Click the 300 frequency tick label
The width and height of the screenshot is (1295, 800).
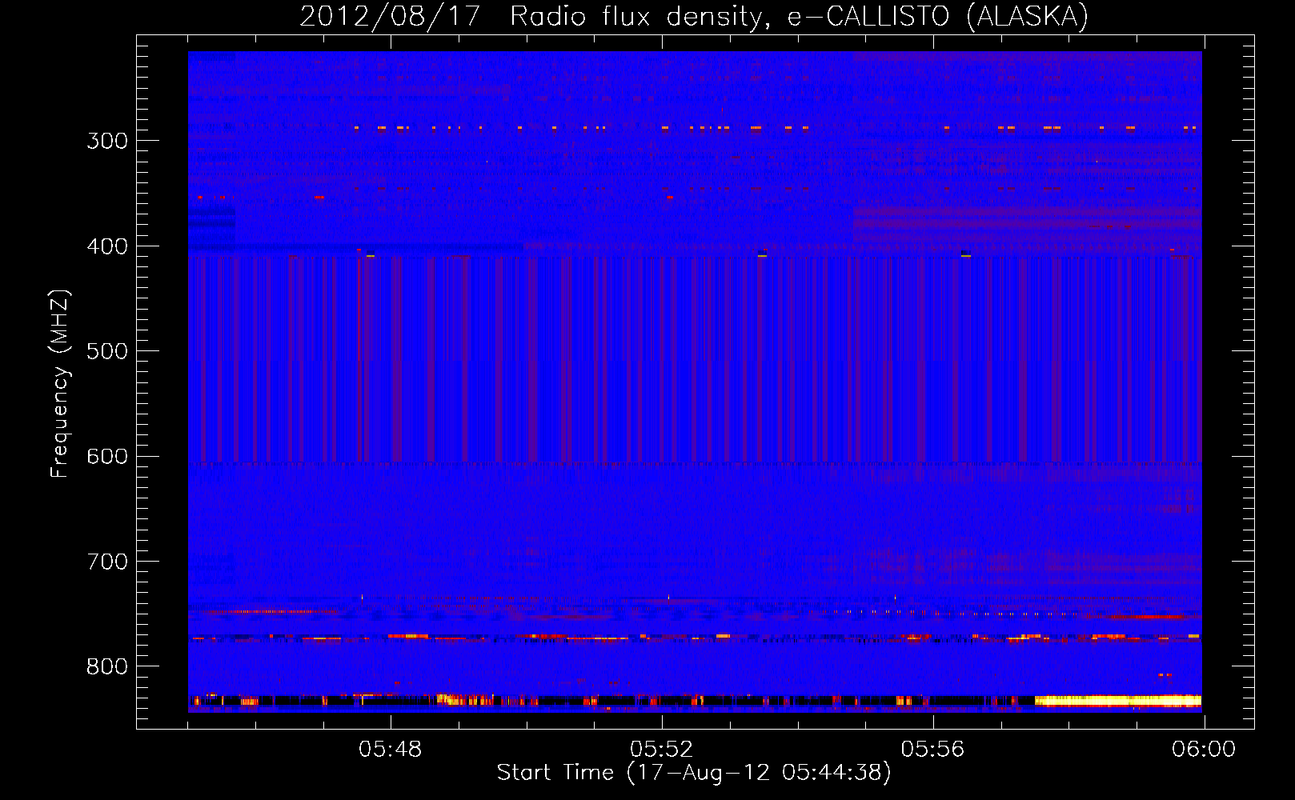pos(107,141)
